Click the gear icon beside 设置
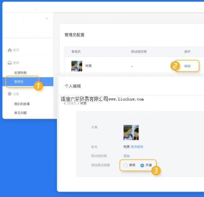This screenshot has width=204, height=197. click(10, 94)
